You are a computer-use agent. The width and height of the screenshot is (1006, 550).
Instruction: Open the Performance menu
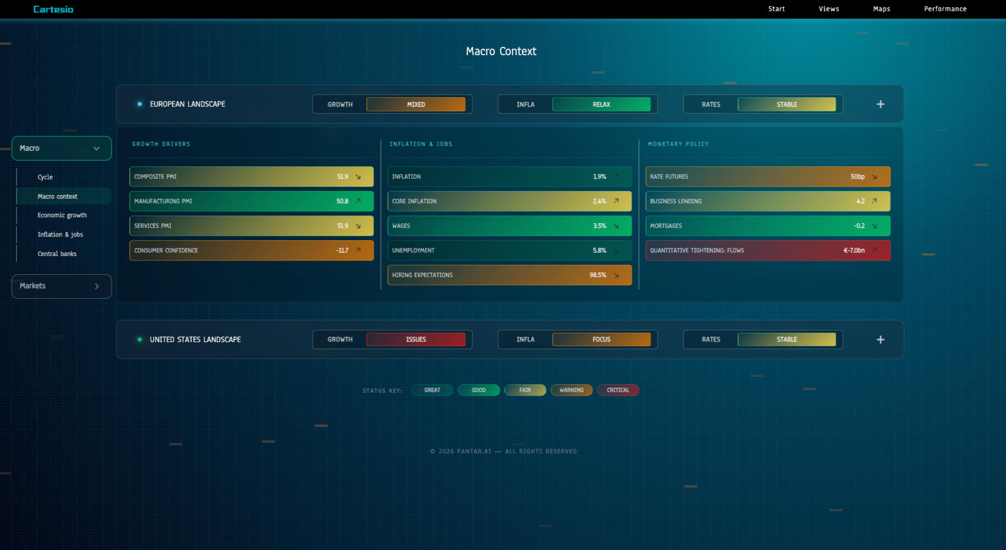click(x=945, y=9)
